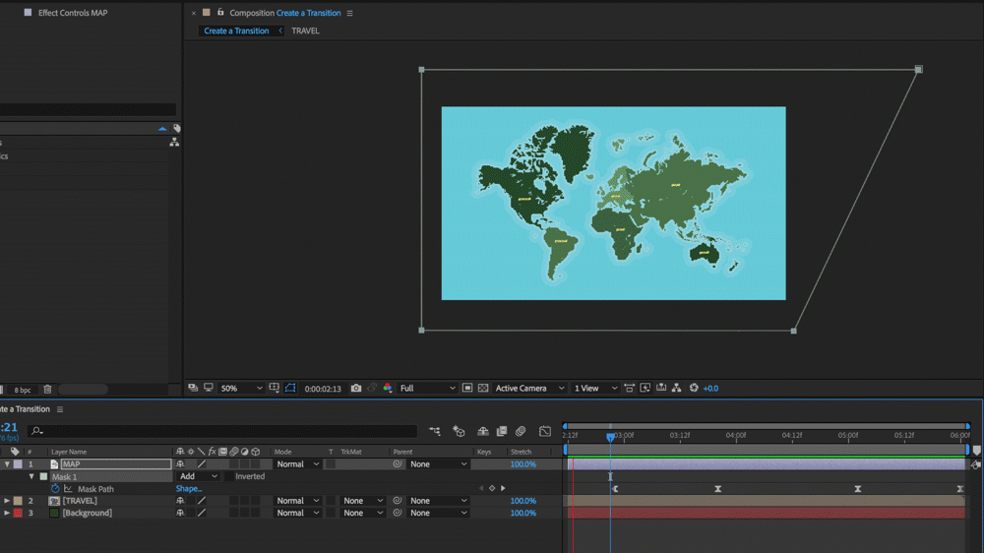Image resolution: width=984 pixels, height=553 pixels.
Task: Open the Effect Controls MAP panel tab
Action: coord(72,13)
